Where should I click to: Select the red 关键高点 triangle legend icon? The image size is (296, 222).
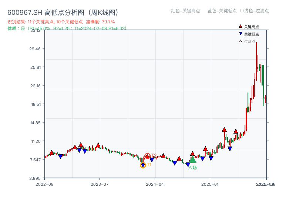[240, 26]
